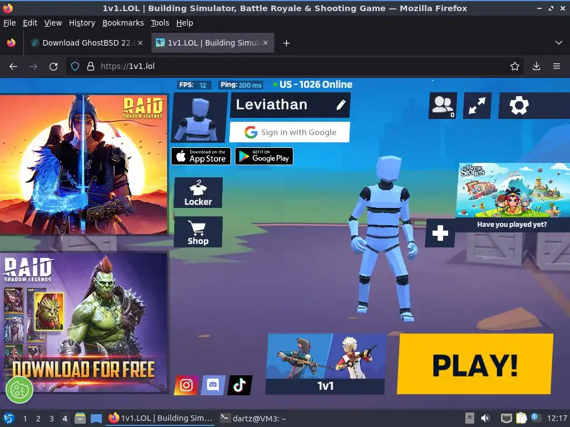Open the File menu

9,23
